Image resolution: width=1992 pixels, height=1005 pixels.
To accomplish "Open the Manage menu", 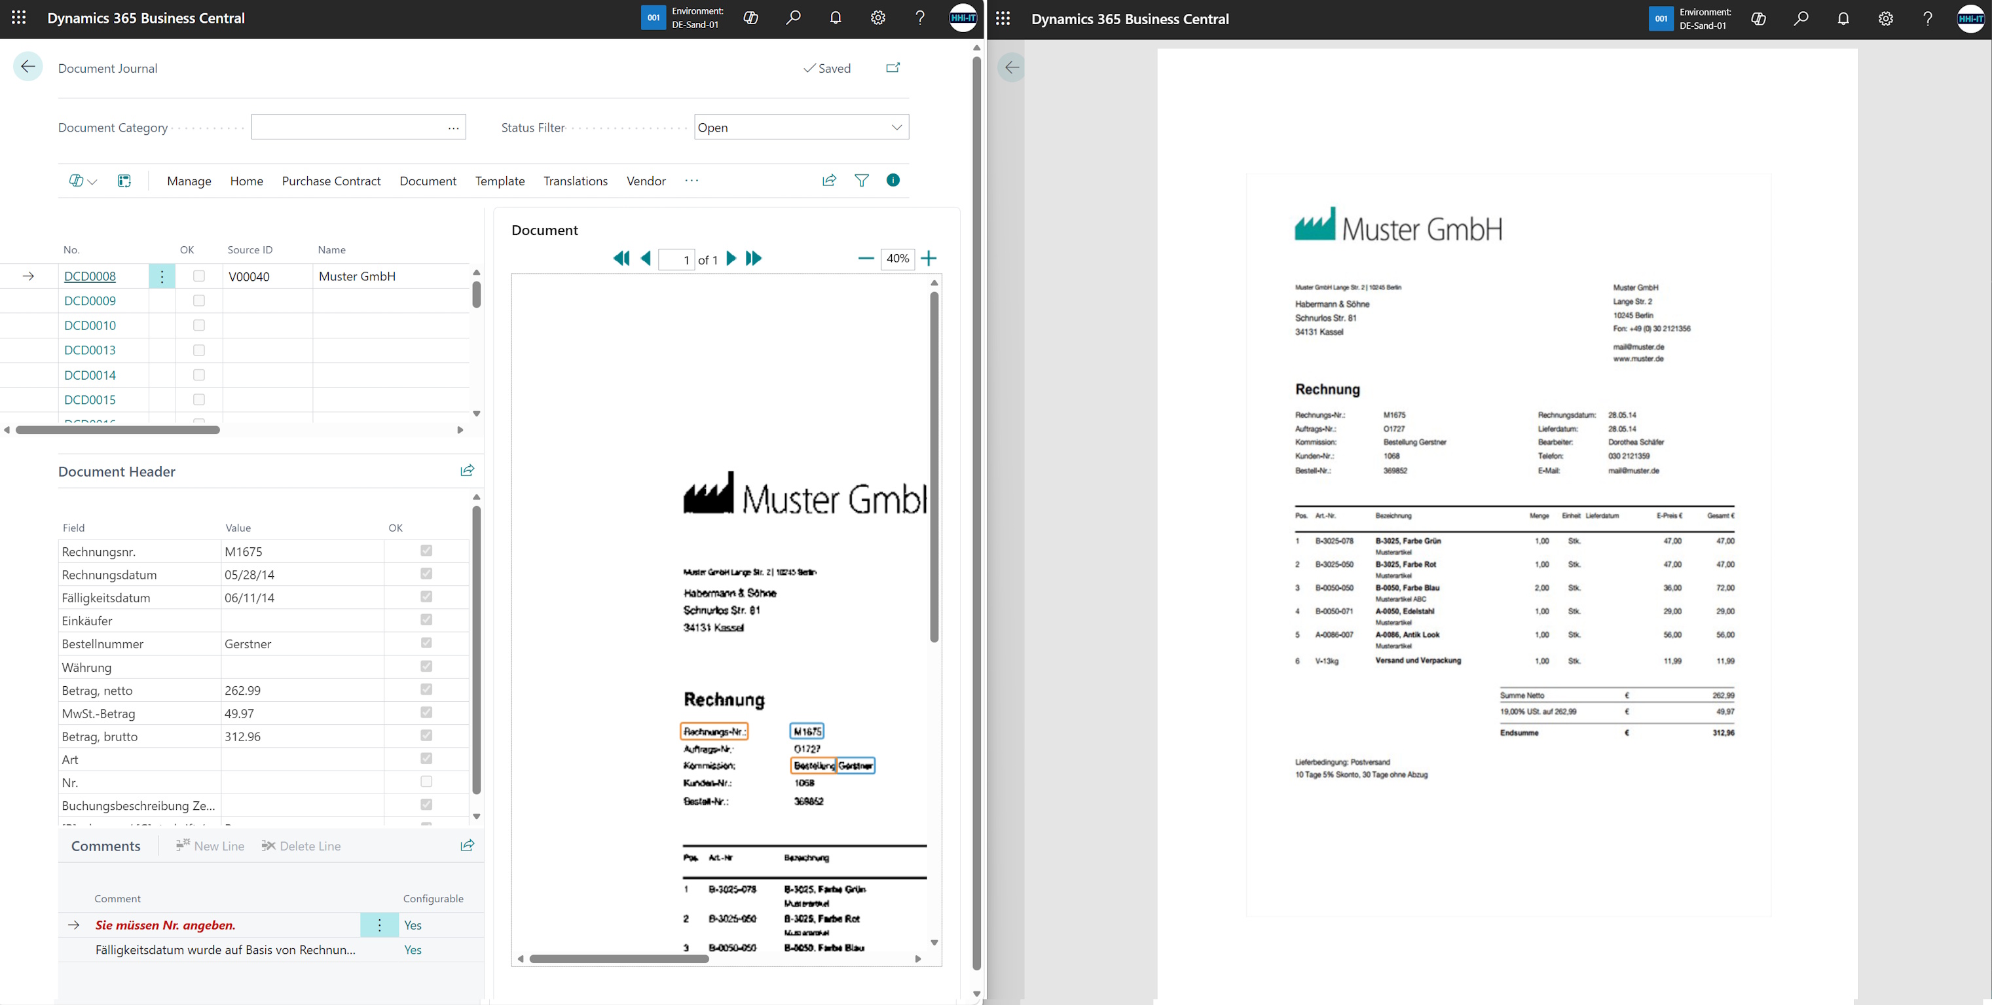I will coord(189,181).
